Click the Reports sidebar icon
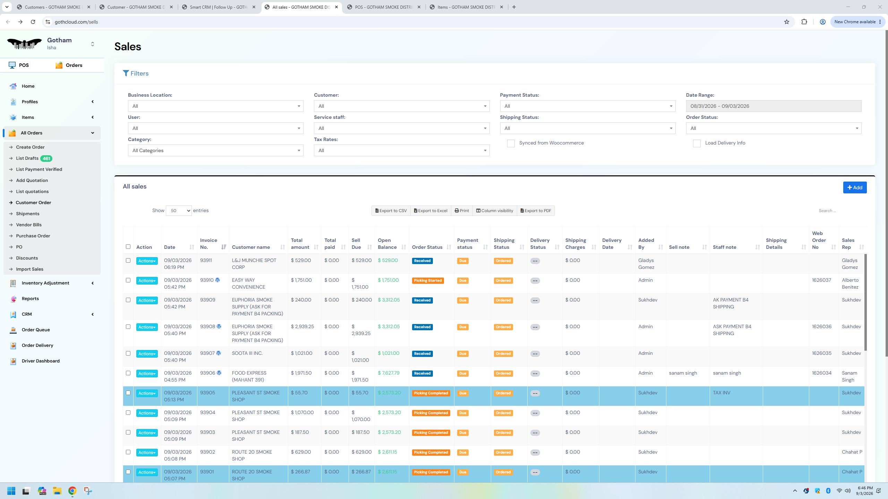 click(x=13, y=299)
